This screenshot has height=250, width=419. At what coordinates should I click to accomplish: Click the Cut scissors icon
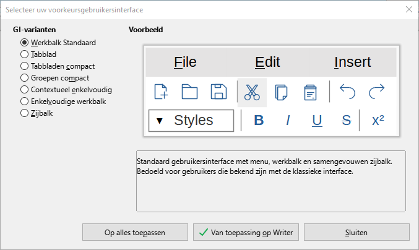[x=252, y=92]
